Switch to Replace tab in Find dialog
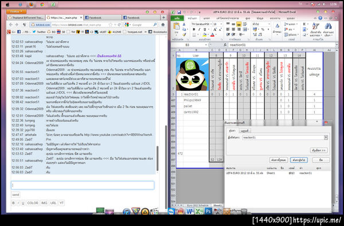344x226 pixels. pos(245,131)
